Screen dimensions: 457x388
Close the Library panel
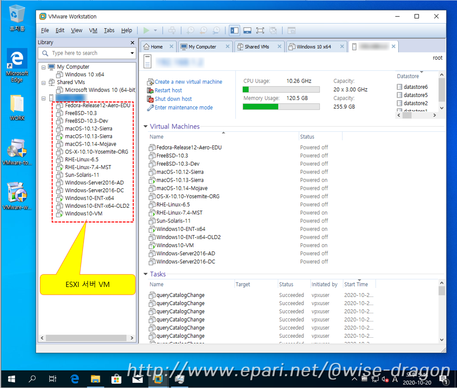coord(132,43)
